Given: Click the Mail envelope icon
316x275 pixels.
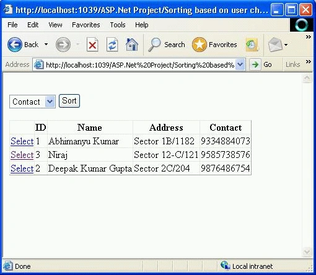Looking at the screenshot, I should pos(275,45).
